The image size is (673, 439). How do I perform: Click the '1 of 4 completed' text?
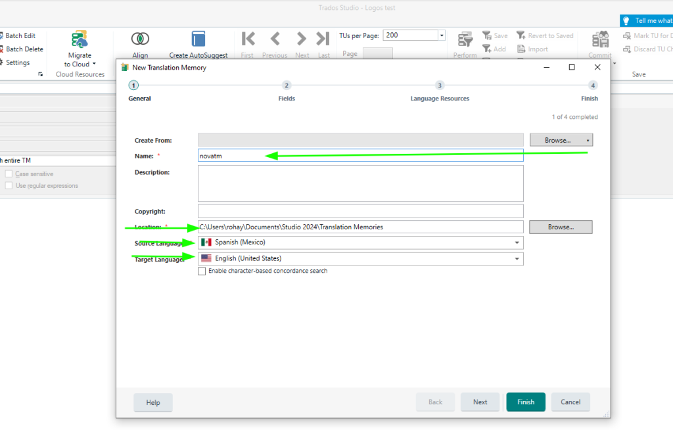point(574,117)
